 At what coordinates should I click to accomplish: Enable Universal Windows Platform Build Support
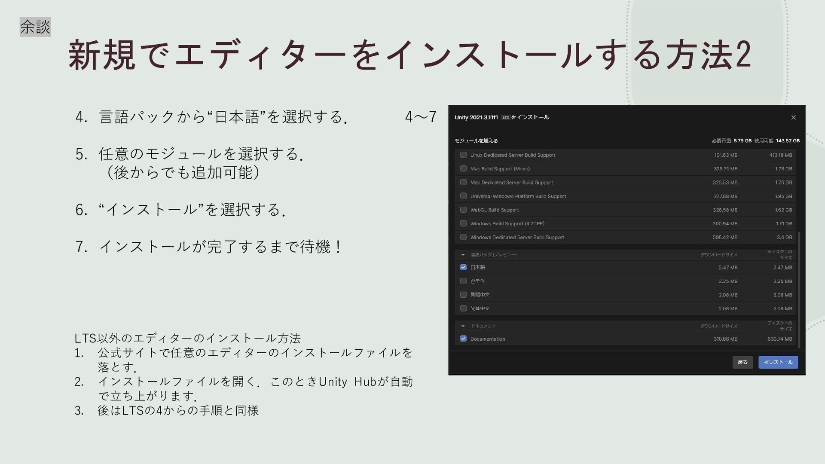463,196
